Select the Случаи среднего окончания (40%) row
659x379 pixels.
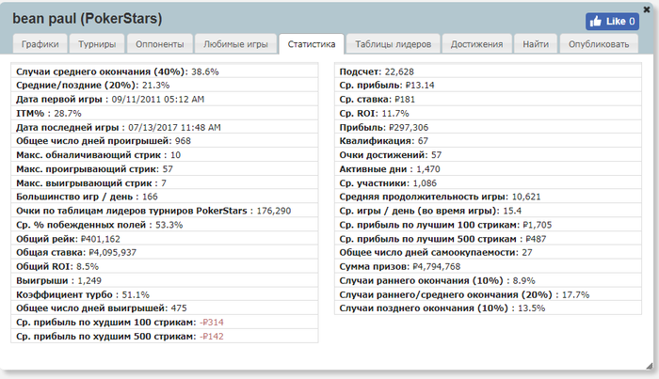[x=165, y=71]
